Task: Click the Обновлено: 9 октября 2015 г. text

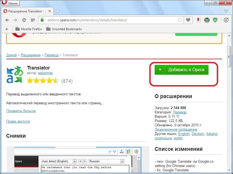Action: 178,125
